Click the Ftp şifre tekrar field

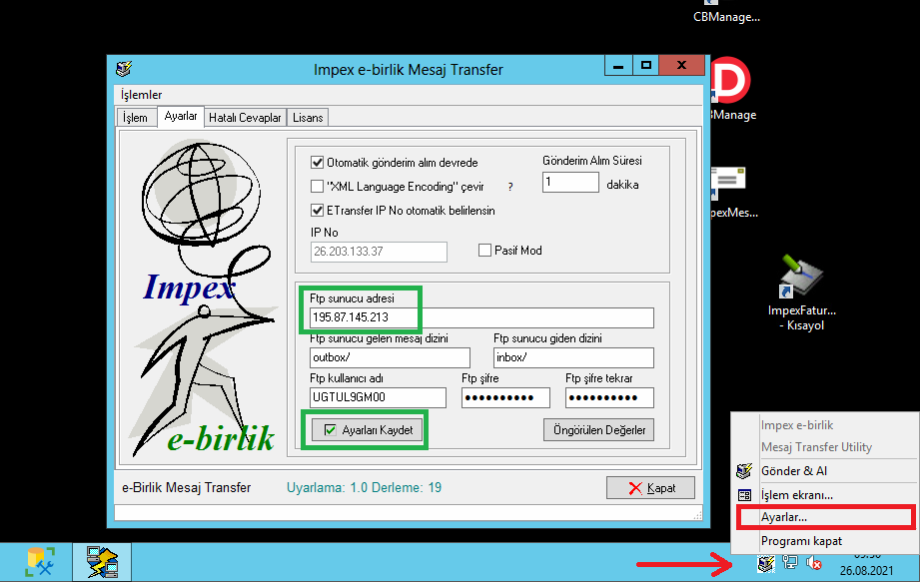point(609,397)
